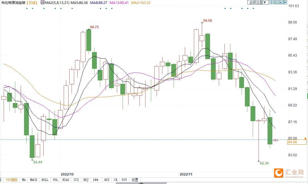Click the jump-to-latest arrow icon

pyautogui.click(x=285, y=2)
